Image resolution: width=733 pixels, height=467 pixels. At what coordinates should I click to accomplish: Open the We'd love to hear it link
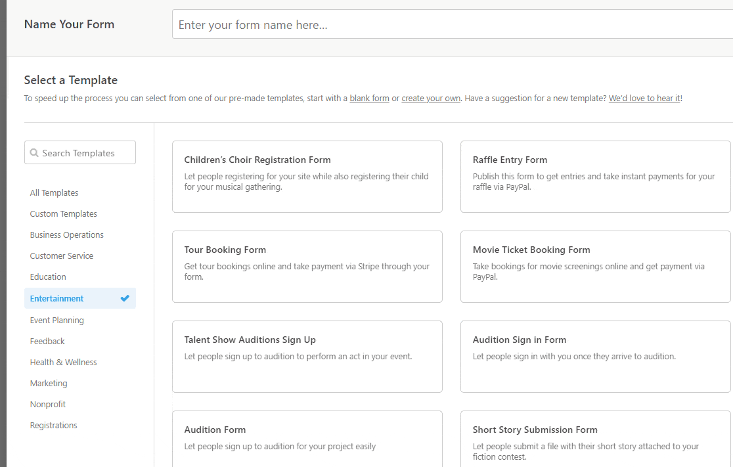coord(644,98)
